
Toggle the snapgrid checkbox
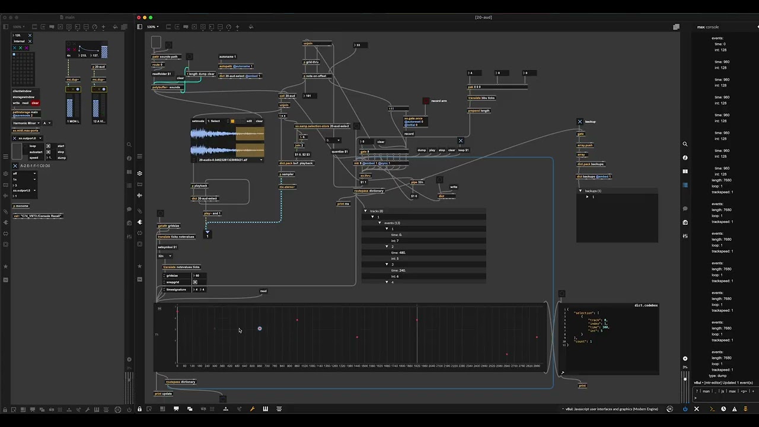tap(195, 282)
